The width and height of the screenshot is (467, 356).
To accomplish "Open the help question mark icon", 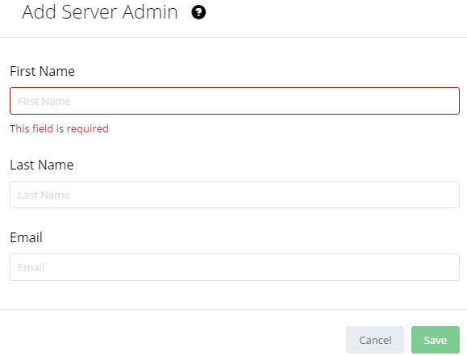I will click(x=198, y=13).
